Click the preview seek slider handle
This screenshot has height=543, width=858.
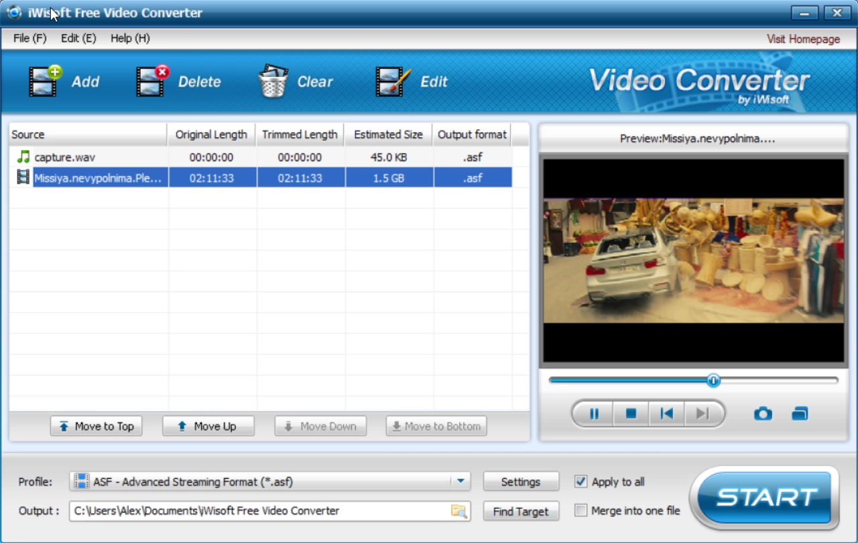714,380
